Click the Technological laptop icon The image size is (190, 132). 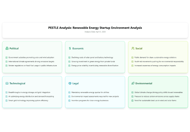[7, 84]
